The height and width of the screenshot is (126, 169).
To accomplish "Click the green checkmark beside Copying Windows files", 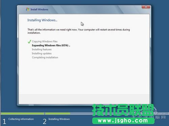I will pyautogui.click(x=29, y=42).
